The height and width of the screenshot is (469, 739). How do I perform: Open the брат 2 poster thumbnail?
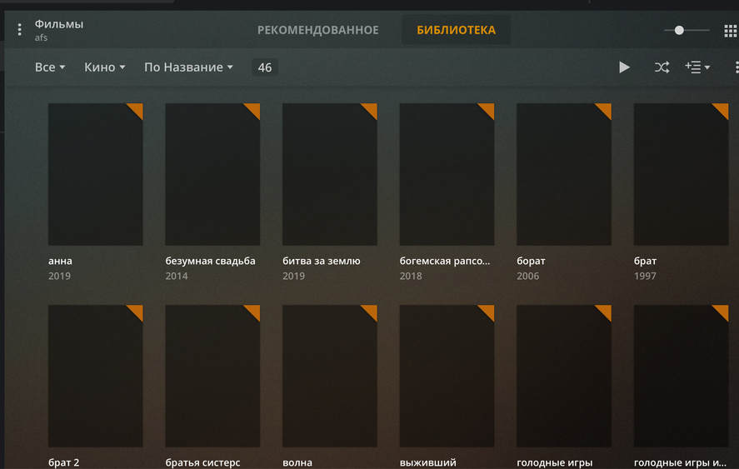click(x=95, y=376)
